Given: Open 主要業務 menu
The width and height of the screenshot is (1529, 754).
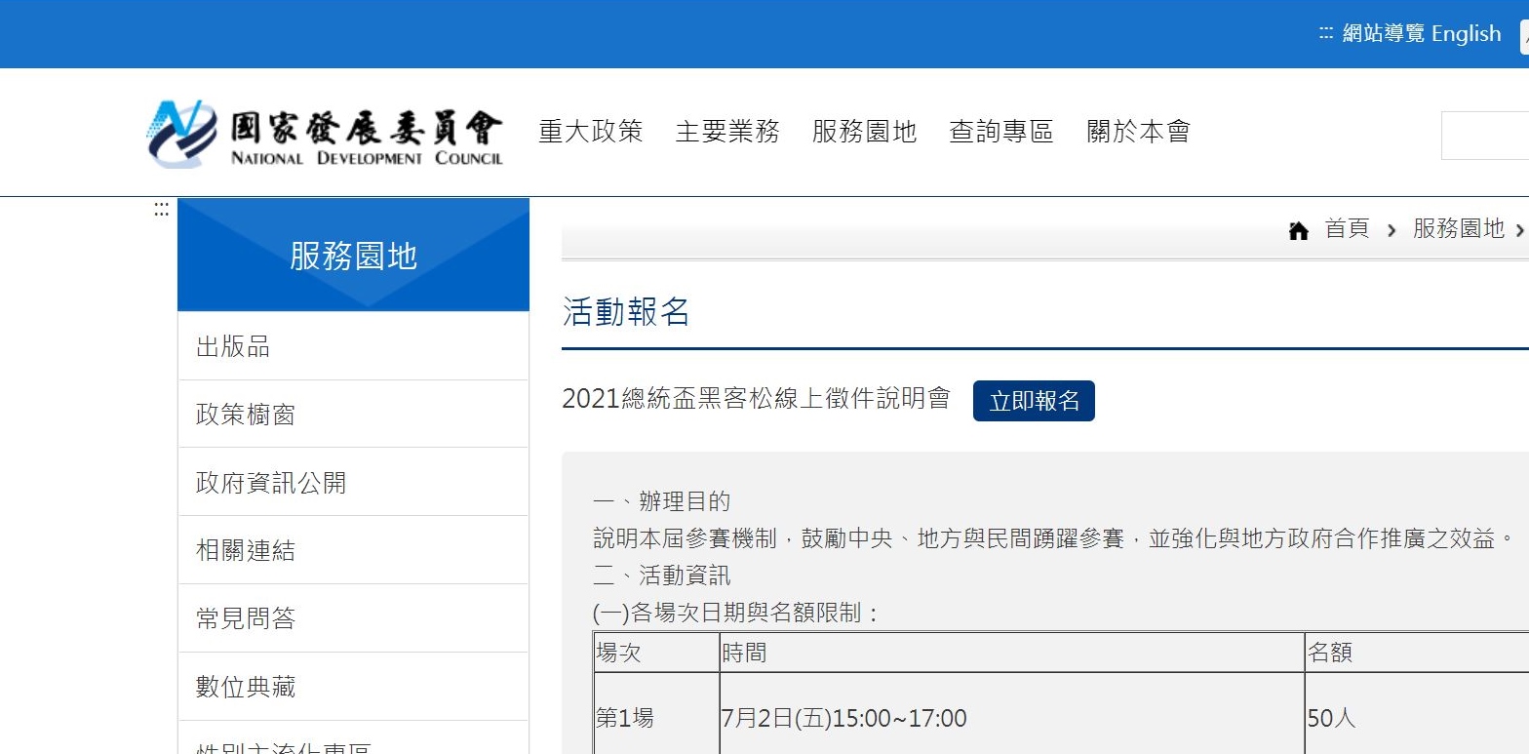Looking at the screenshot, I should pos(727,132).
